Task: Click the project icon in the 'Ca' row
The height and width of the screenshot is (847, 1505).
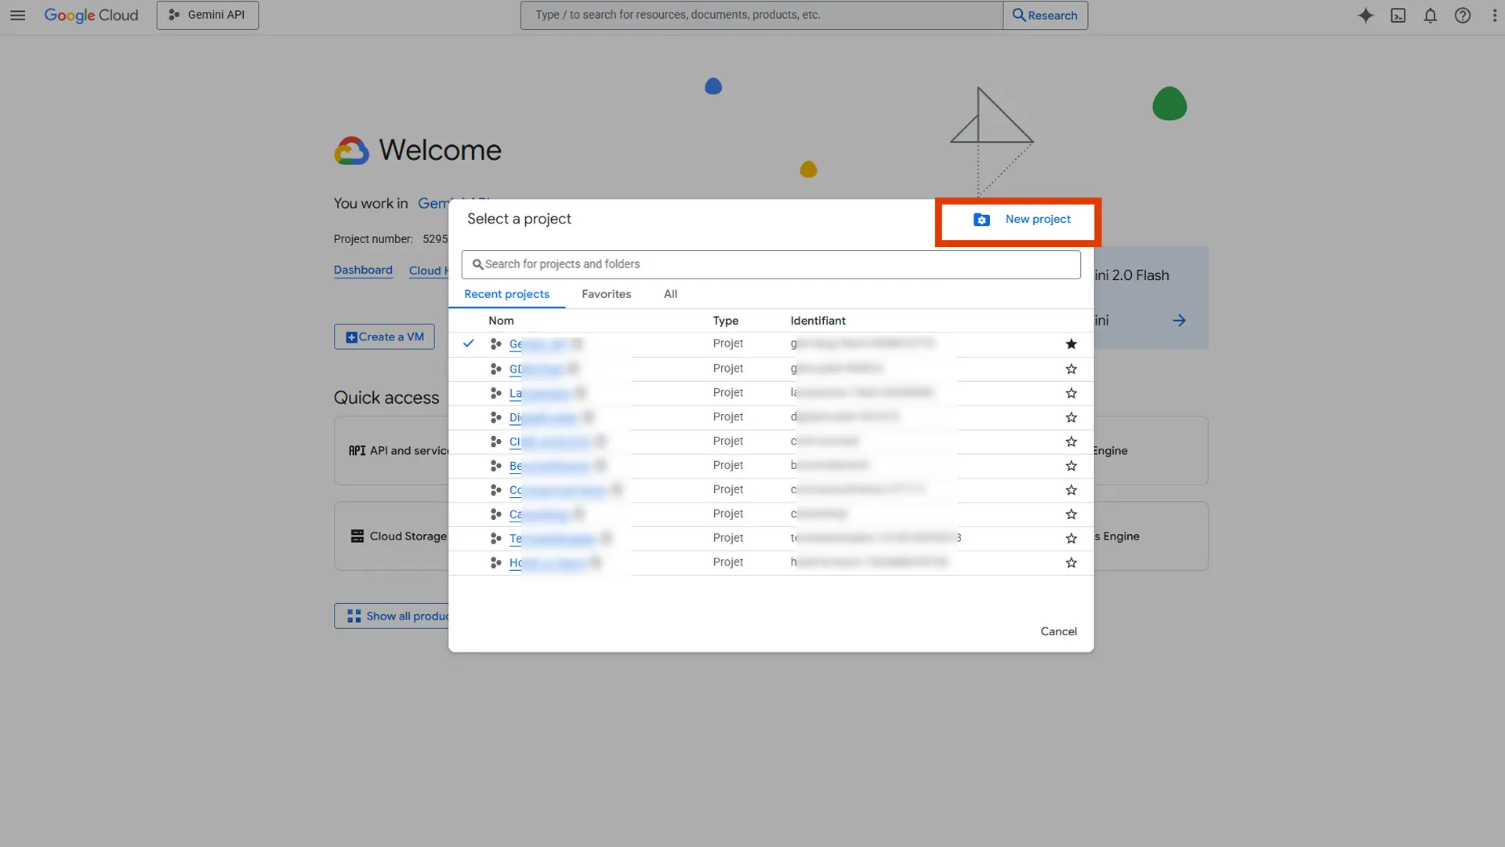Action: [495, 514]
